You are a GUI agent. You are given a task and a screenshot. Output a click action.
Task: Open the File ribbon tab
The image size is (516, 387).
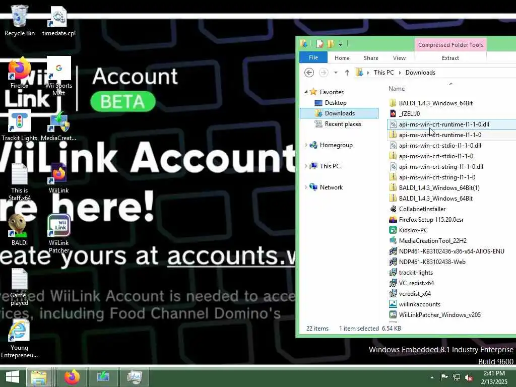tap(313, 57)
